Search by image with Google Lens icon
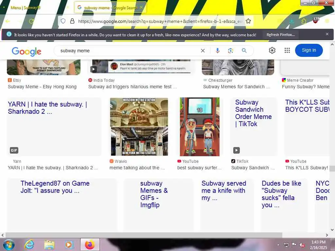This screenshot has width=335, height=251. pos(230,51)
